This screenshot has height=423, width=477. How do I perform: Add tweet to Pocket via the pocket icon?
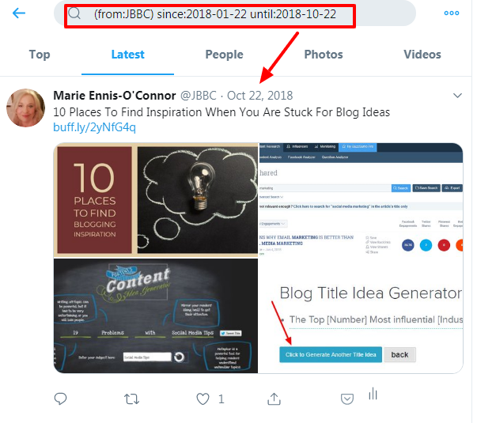coord(347,398)
